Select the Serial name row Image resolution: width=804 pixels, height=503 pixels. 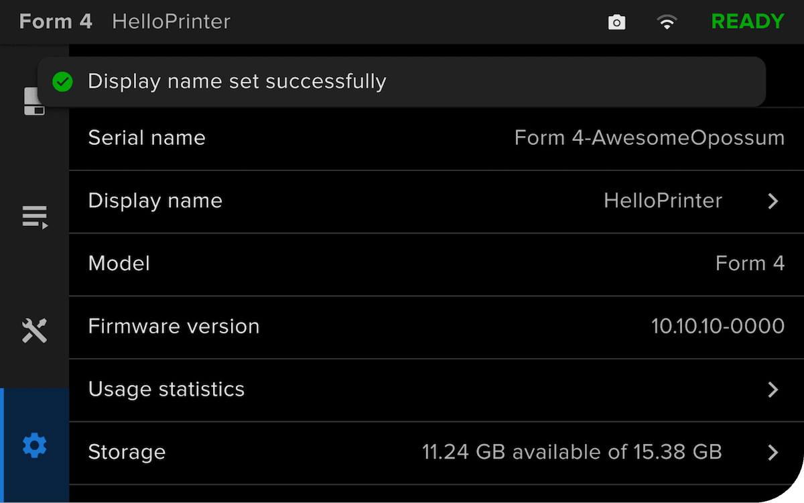point(436,139)
